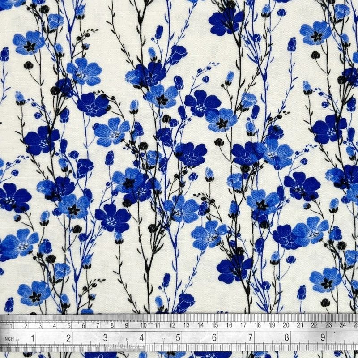Screen dimensions: 358x358
Task: Click the 3 inch number on ruler
Action: (105, 338)
